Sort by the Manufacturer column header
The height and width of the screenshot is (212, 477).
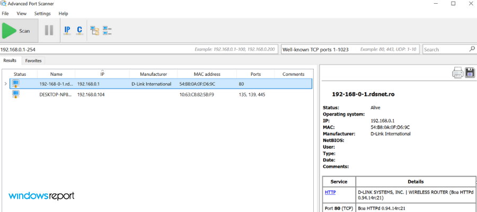click(154, 74)
